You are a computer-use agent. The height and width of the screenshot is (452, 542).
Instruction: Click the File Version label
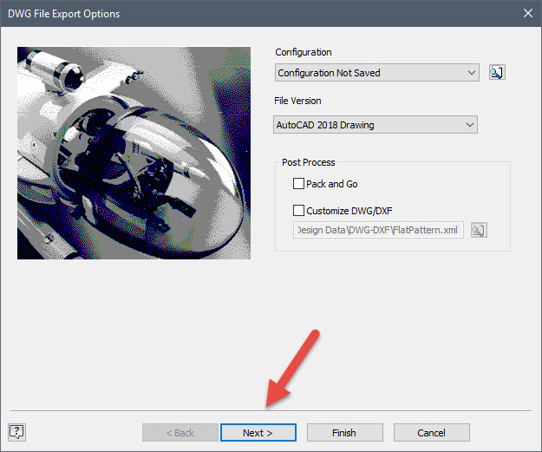click(297, 101)
